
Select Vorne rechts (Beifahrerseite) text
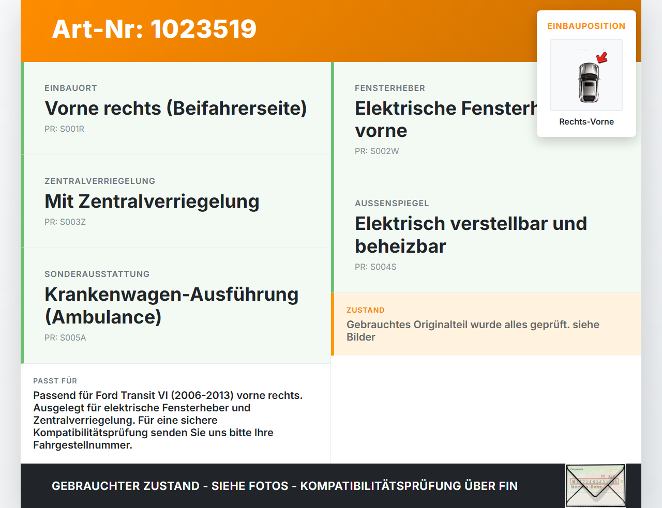[176, 109]
